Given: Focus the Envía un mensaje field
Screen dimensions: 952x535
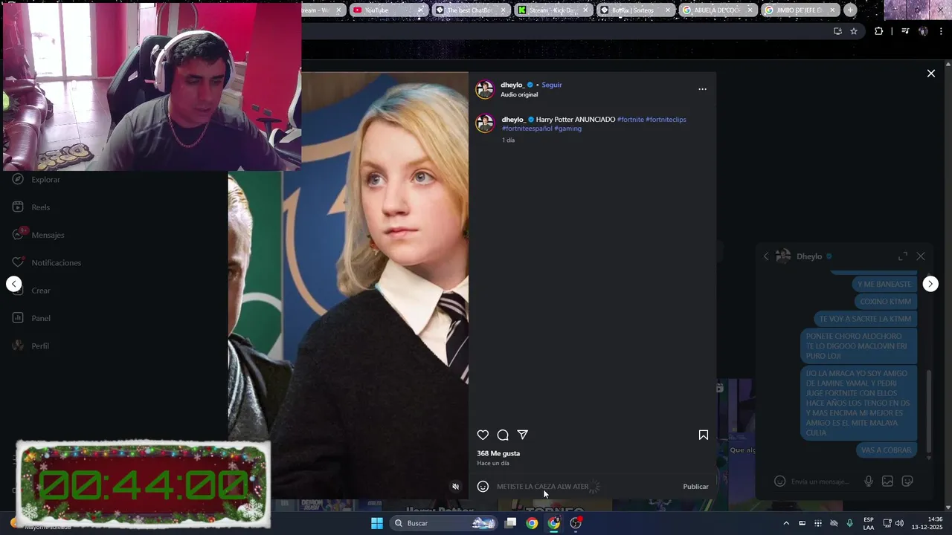Looking at the screenshot, I should (820, 481).
